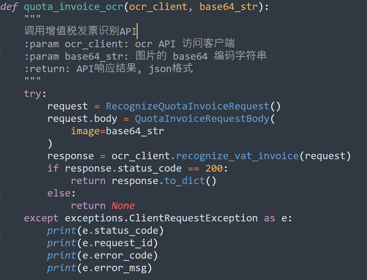
Task: Place cursor in the 调用增值税发票识别API docstring line
Action: (81, 31)
